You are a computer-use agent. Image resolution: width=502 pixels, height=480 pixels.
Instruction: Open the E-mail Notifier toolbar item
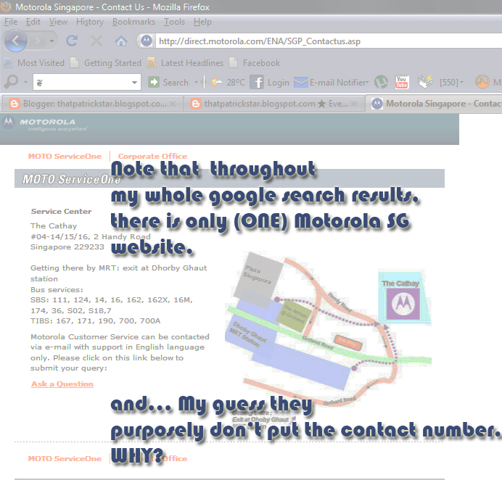(x=332, y=82)
